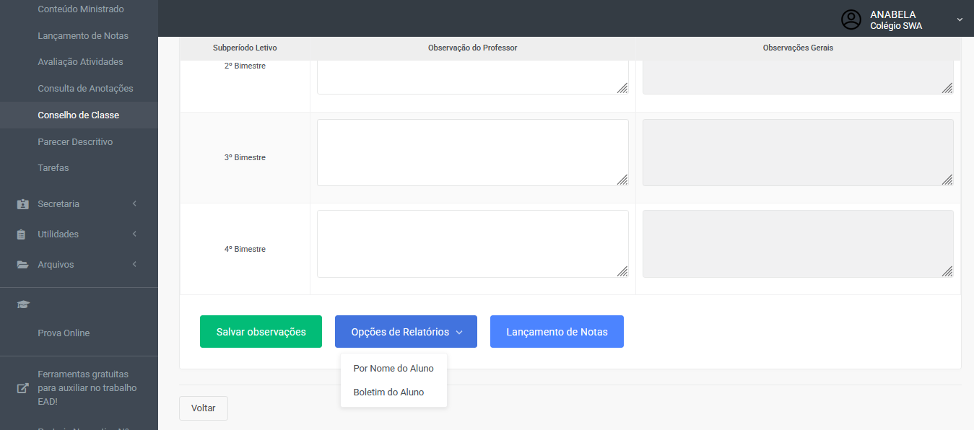Expand the Arquivos sidebar section
This screenshot has width=974, height=430.
pyautogui.click(x=79, y=265)
